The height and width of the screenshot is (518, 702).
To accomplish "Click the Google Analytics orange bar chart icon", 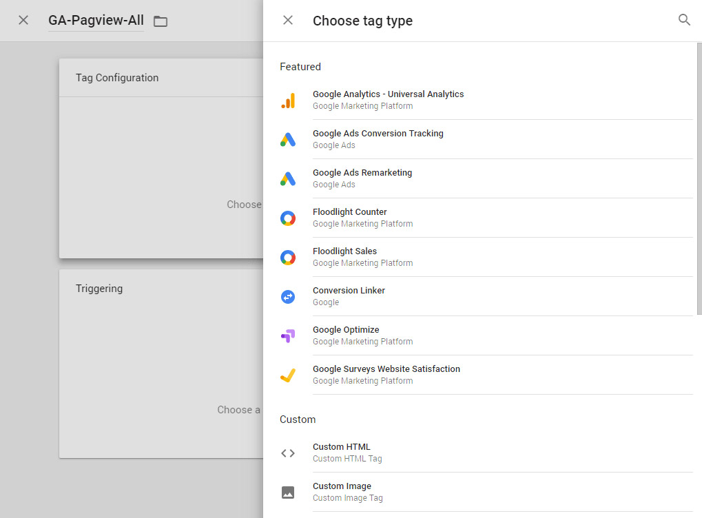I will pos(288,101).
